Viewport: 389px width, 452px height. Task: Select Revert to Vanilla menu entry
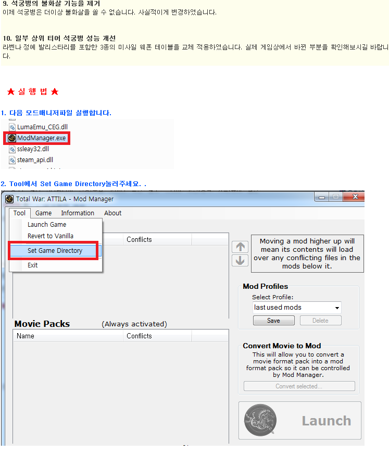[x=51, y=236]
